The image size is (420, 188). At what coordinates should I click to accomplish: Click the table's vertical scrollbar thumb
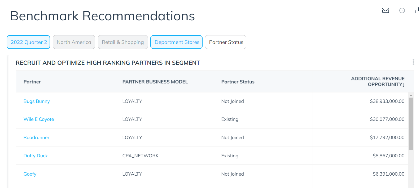point(411,124)
